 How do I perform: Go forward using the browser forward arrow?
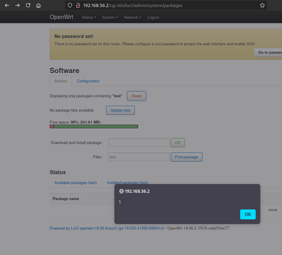coord(18,5)
